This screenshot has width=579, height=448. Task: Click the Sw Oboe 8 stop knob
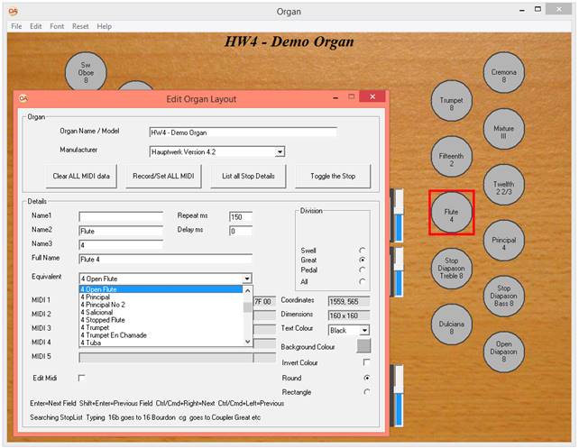tap(86, 72)
